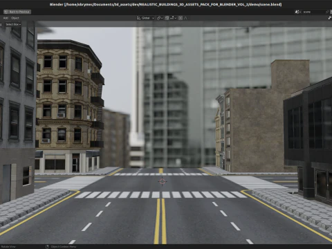The image size is (332, 249).
Task: Click the 3D cursor in the viewport
Action: [163, 181]
